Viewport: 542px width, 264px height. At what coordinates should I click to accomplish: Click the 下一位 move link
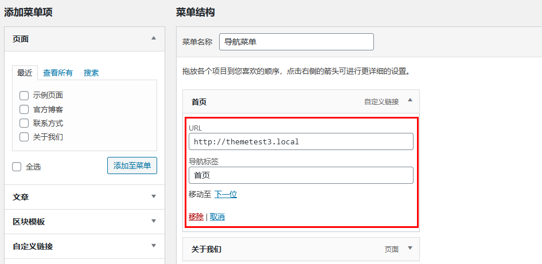[225, 195]
